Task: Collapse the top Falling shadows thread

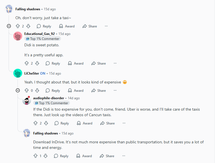Action: coord(9,26)
